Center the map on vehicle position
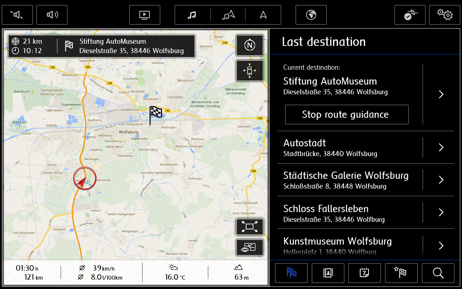 [250, 70]
